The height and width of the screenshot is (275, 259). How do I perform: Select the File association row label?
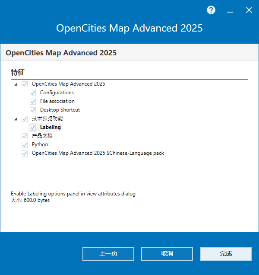[x=57, y=101]
